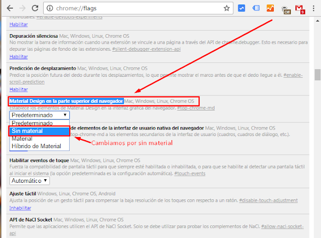The image size is (321, 238).
Task: Open the extension showing Off badge
Action: point(286,10)
